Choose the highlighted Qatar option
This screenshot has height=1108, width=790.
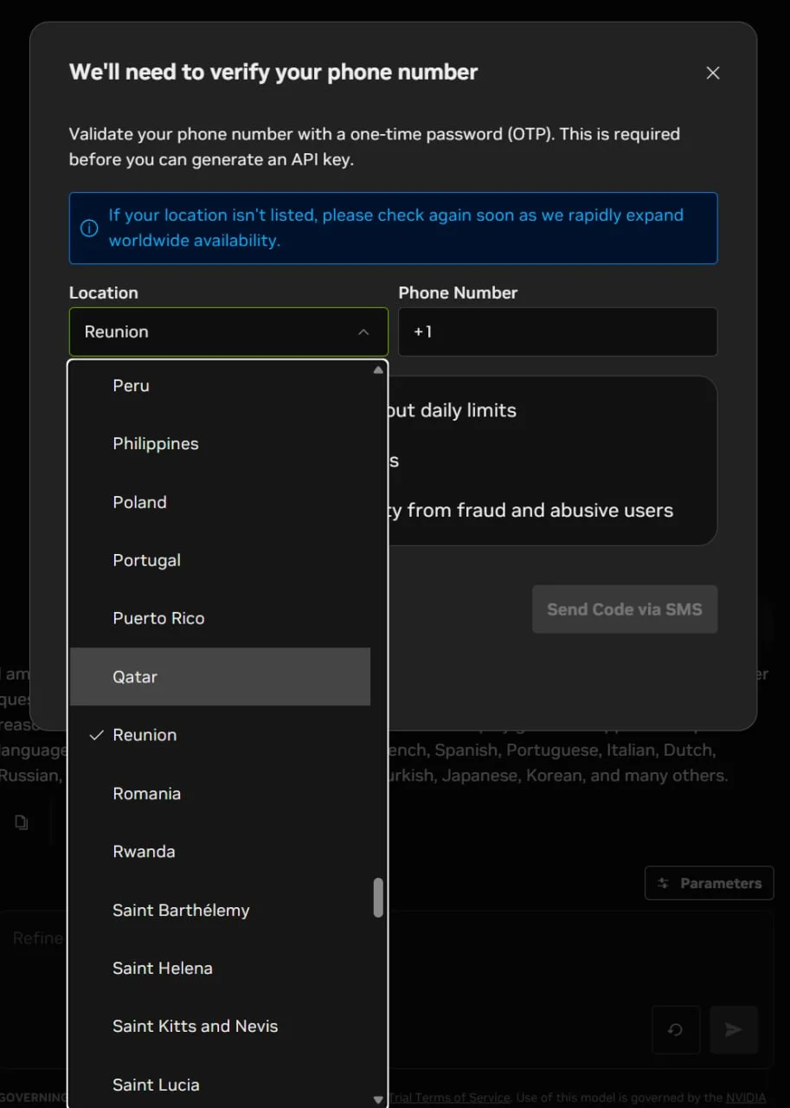point(135,677)
